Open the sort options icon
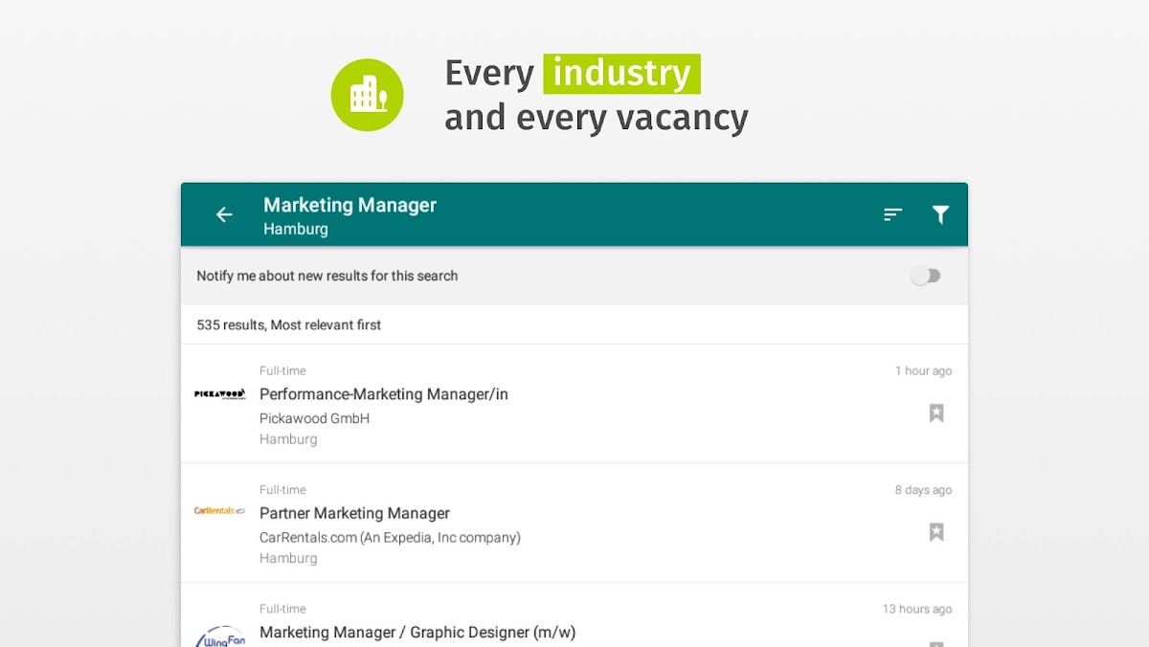 [892, 214]
